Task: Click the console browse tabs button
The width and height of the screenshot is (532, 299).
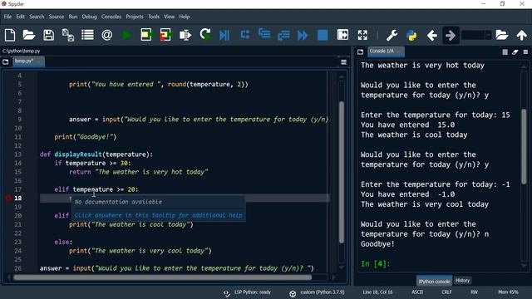Action: [x=360, y=51]
